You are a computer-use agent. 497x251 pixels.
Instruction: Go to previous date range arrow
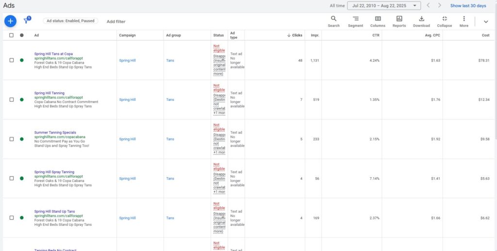pos(428,5)
